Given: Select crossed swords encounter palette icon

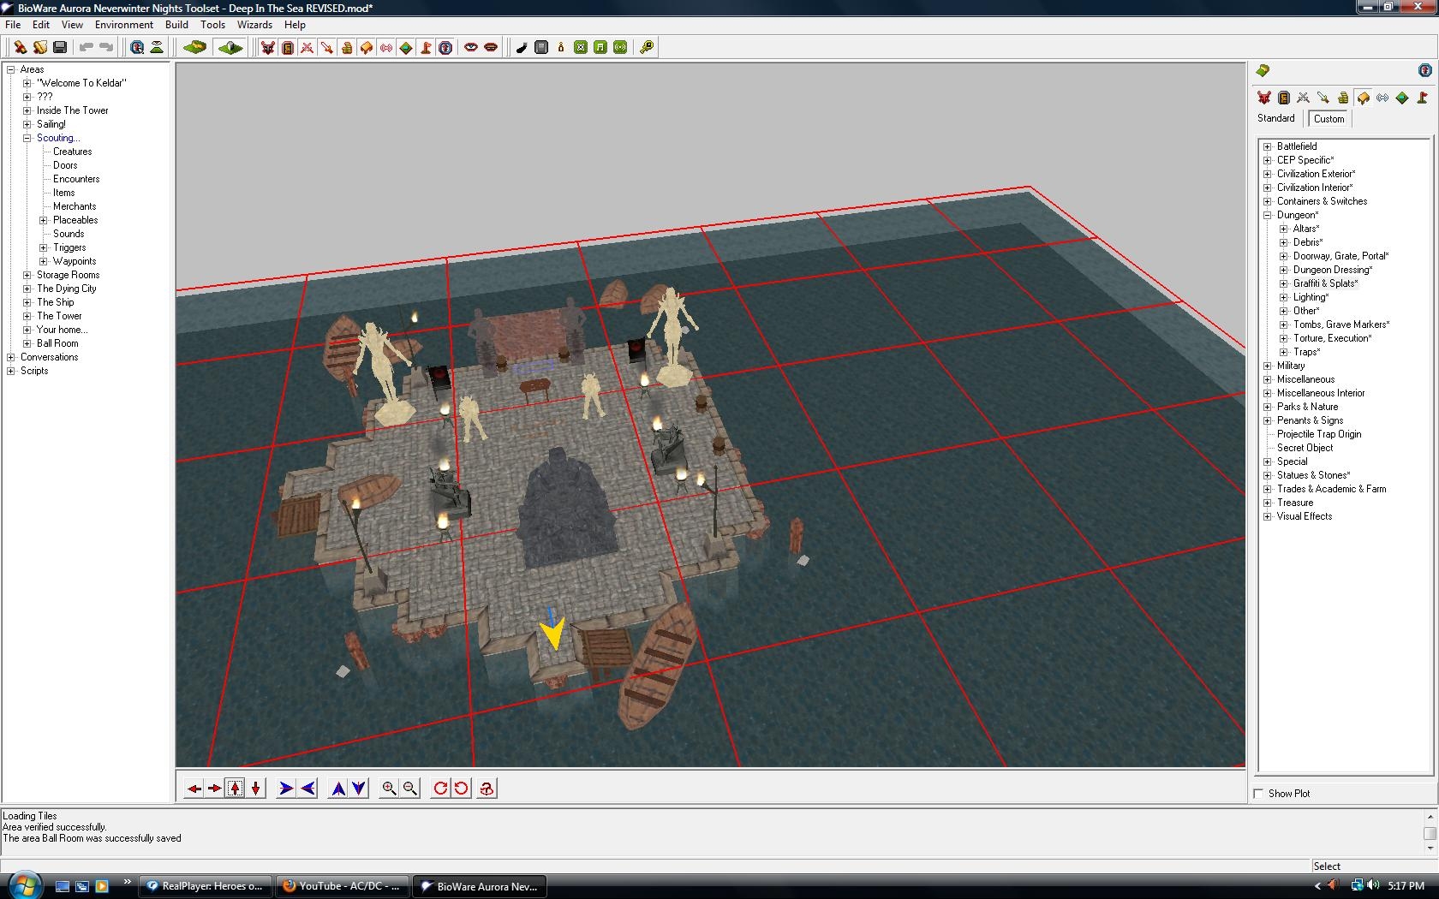Looking at the screenshot, I should click(1303, 98).
